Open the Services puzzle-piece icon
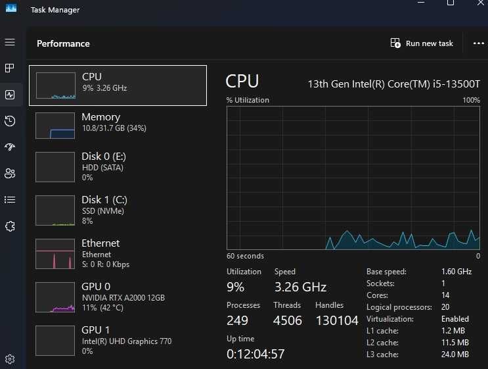 (10, 226)
